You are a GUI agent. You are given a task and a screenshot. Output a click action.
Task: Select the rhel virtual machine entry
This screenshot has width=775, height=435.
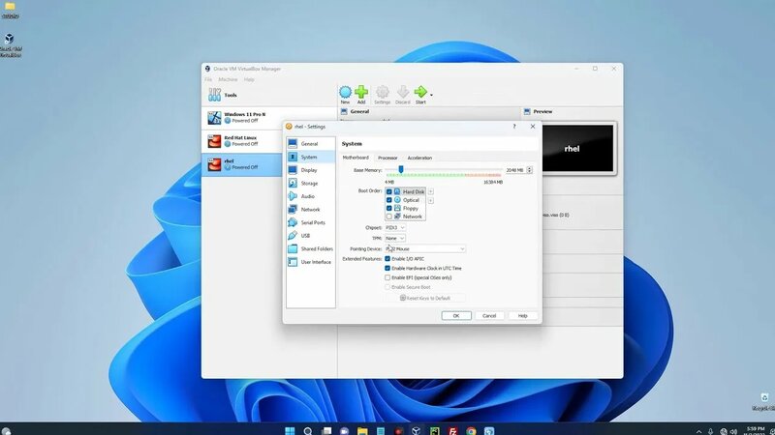(x=242, y=164)
